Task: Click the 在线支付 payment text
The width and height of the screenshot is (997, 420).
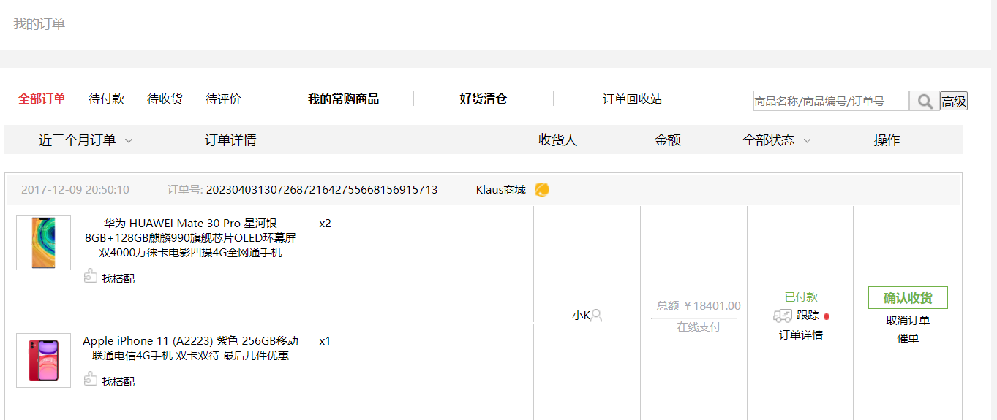Action: click(699, 327)
